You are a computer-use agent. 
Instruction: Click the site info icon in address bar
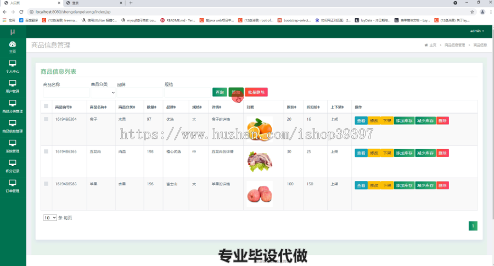pyautogui.click(x=31, y=12)
